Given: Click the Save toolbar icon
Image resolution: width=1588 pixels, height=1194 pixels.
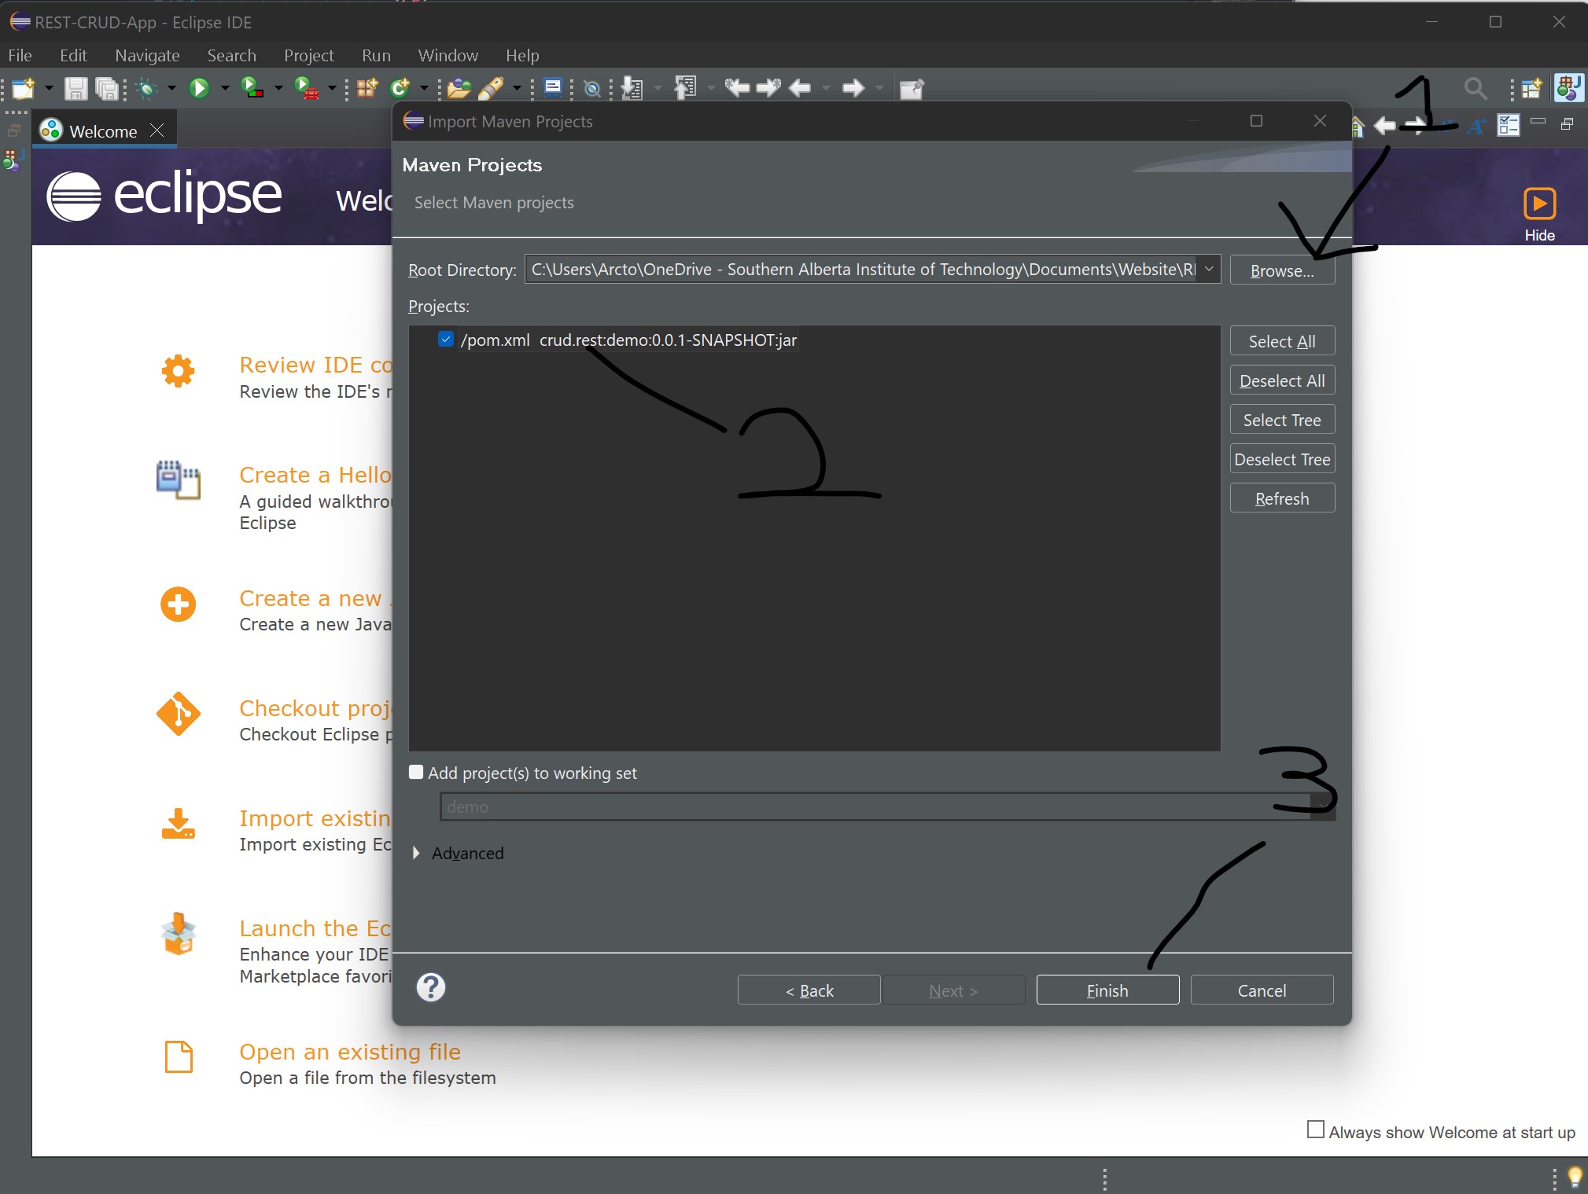Looking at the screenshot, I should pyautogui.click(x=76, y=88).
